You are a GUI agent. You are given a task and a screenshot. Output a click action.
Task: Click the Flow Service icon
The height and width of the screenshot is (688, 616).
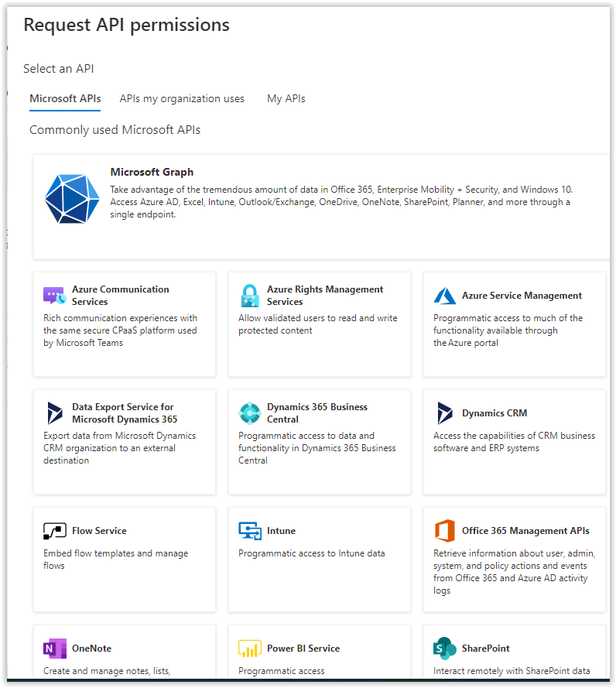click(55, 531)
